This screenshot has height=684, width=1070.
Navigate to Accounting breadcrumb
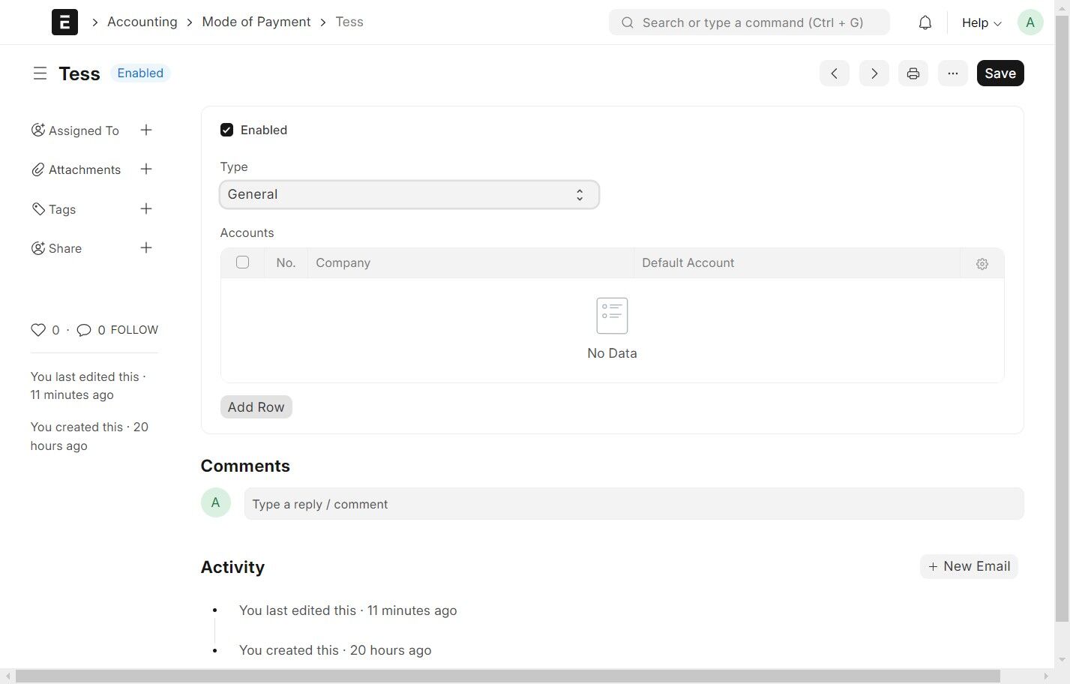(142, 22)
